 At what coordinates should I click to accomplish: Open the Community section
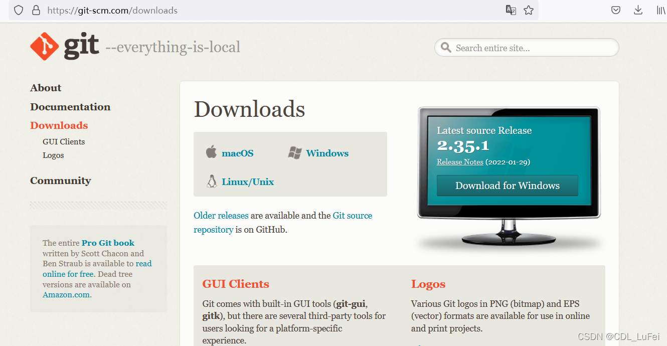[x=61, y=181]
